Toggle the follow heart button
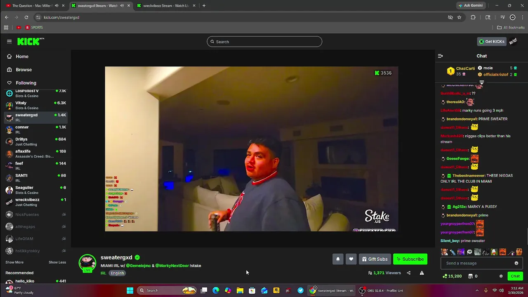 point(351,259)
